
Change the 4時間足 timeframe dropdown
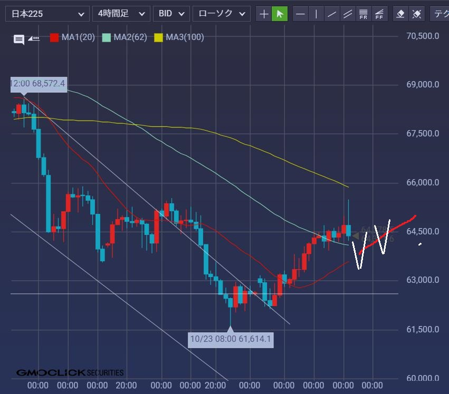121,14
